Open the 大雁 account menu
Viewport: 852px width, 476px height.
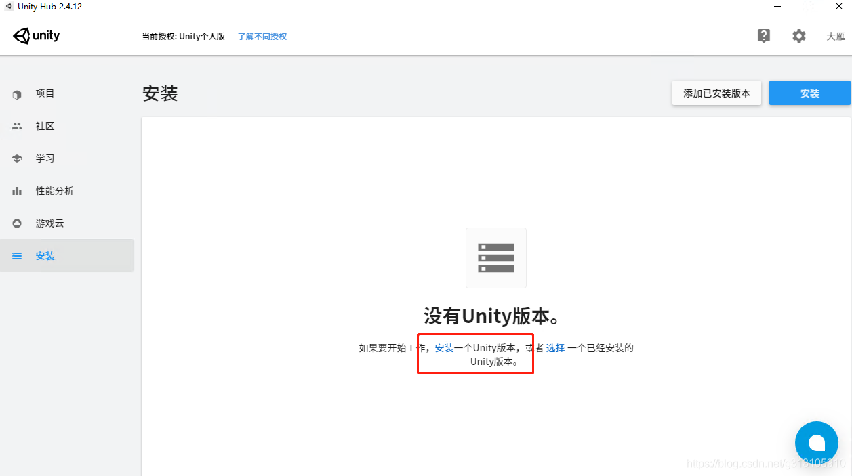pyautogui.click(x=836, y=37)
